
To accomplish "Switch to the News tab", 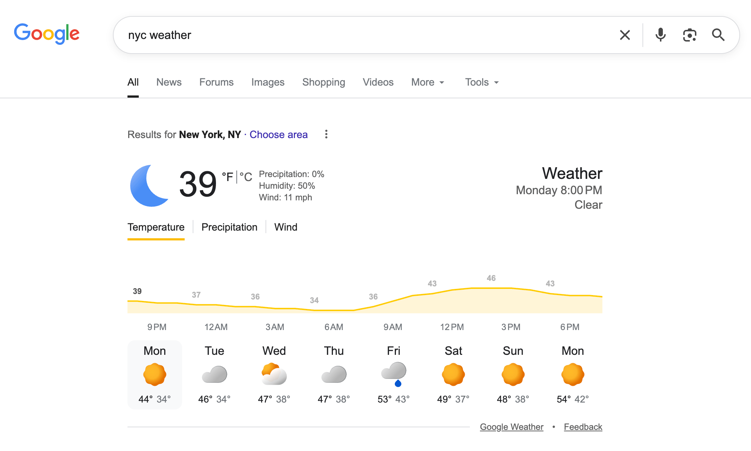I will [x=169, y=82].
